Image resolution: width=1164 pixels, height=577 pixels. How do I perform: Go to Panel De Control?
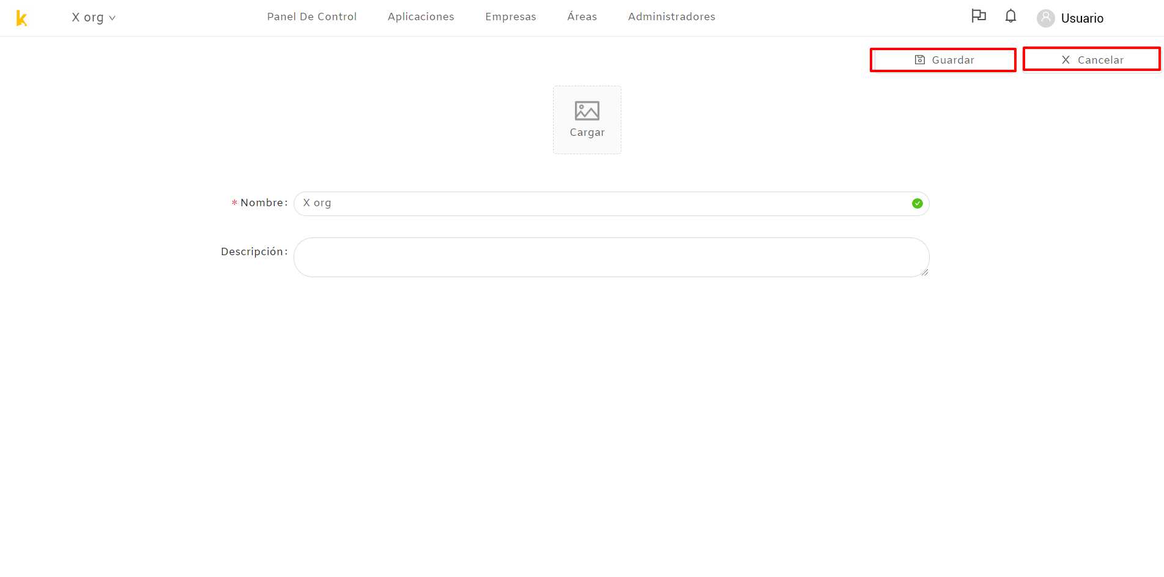[312, 17]
